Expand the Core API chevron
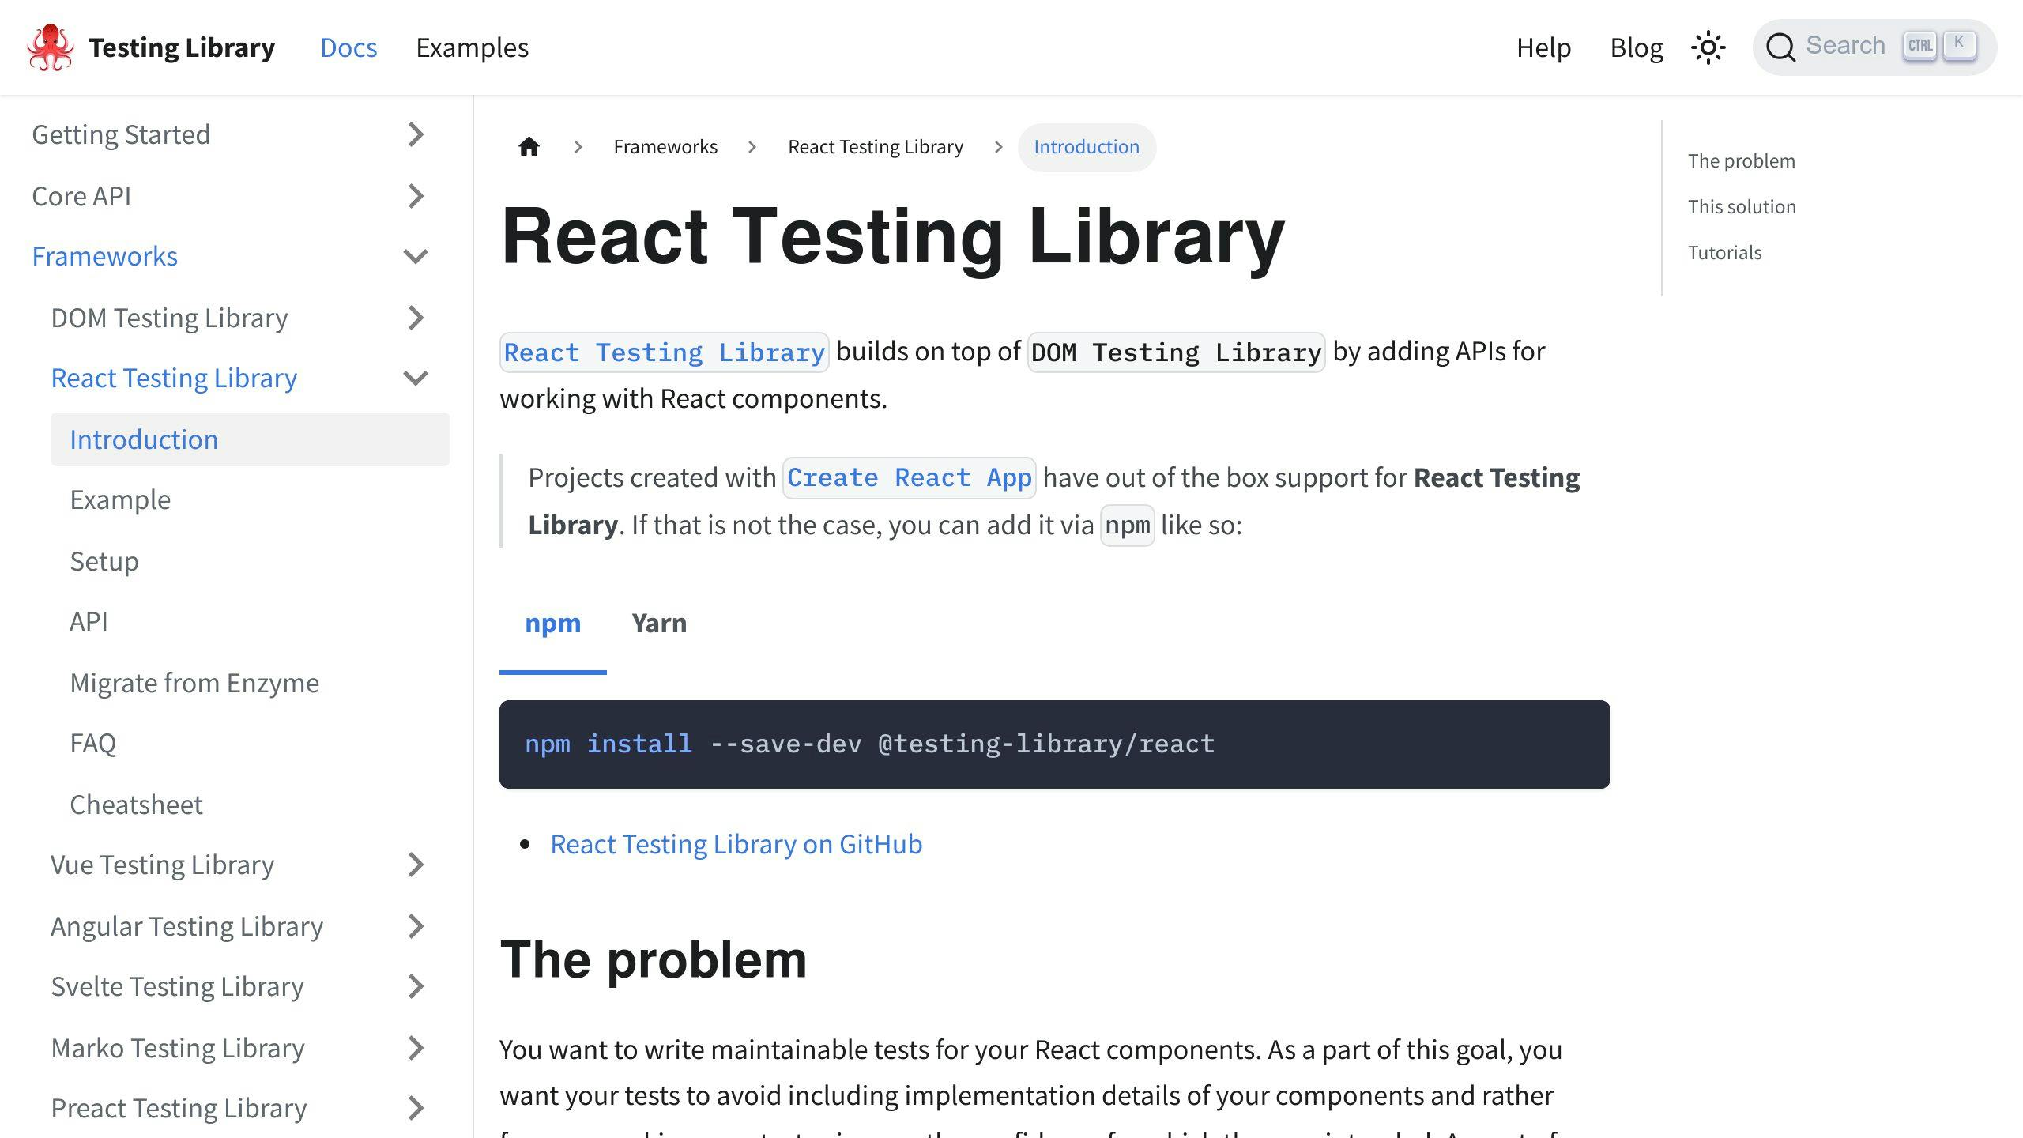This screenshot has height=1138, width=2023. [x=416, y=196]
